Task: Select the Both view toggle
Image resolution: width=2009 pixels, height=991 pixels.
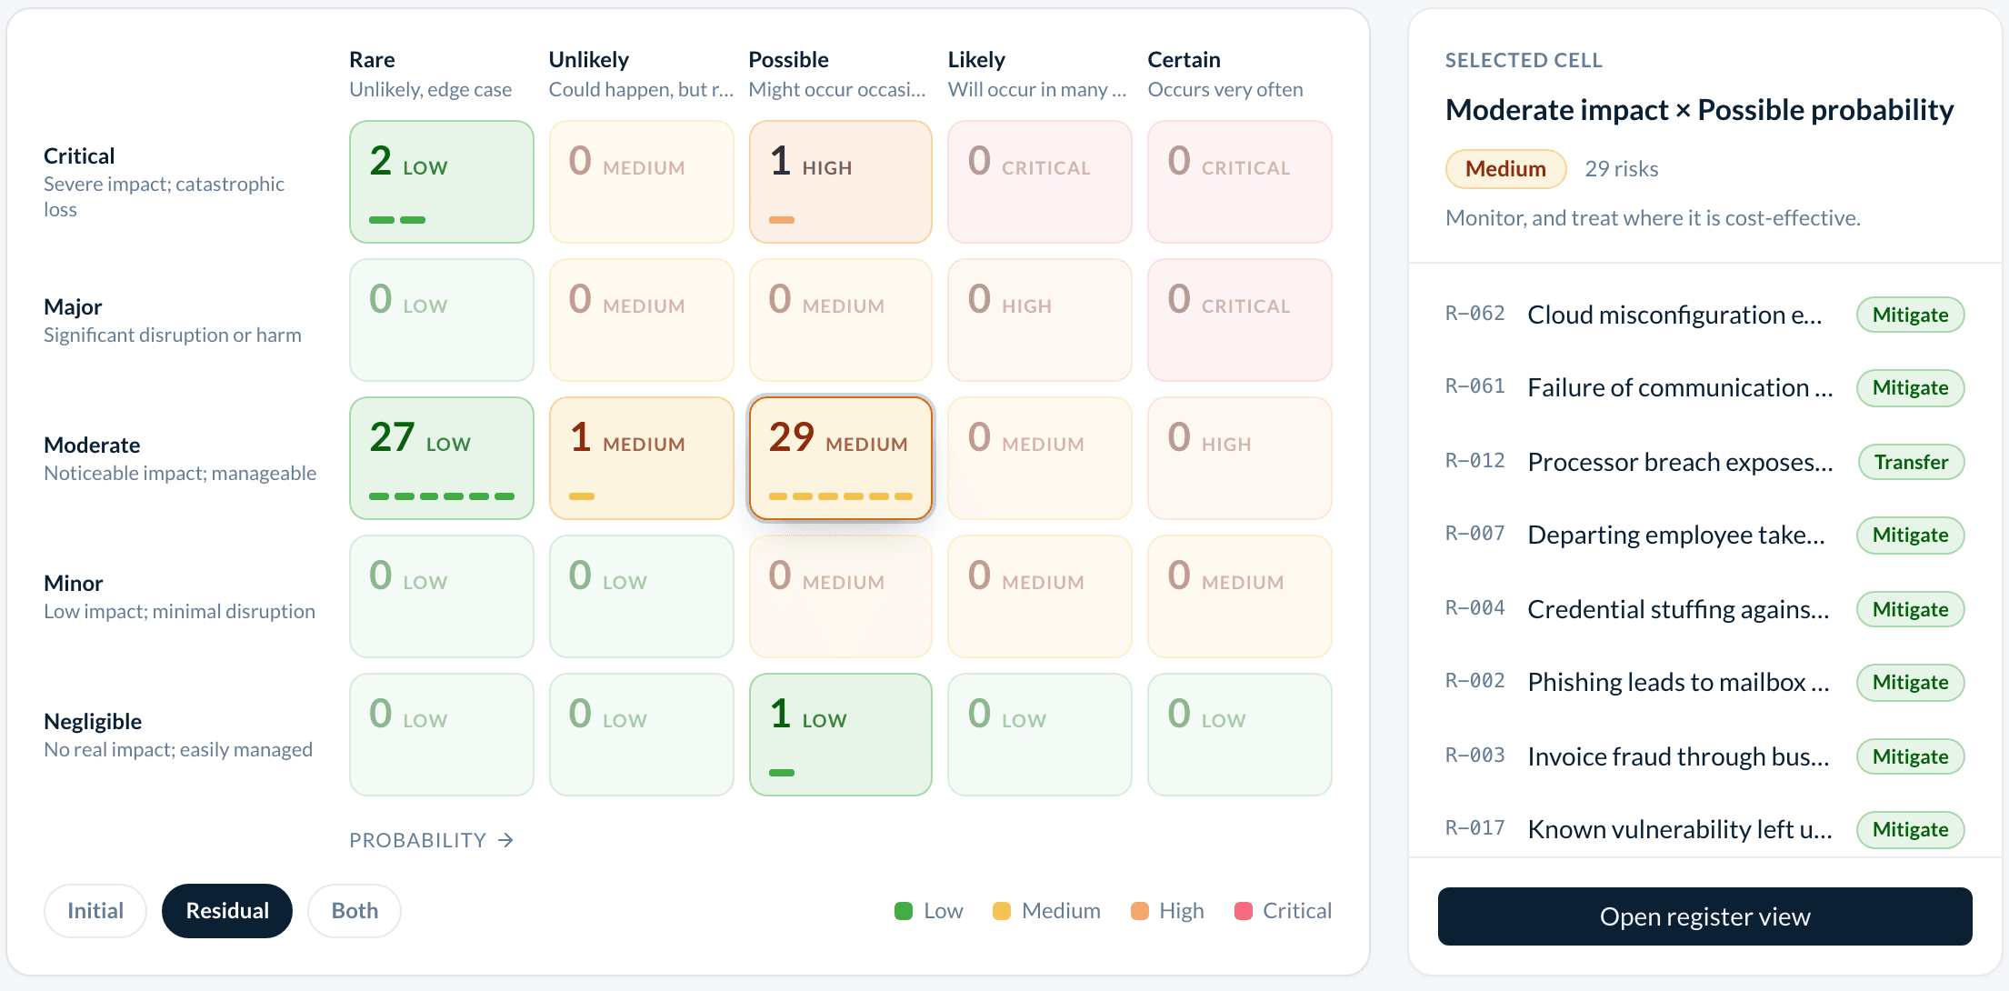Action: (x=355, y=911)
